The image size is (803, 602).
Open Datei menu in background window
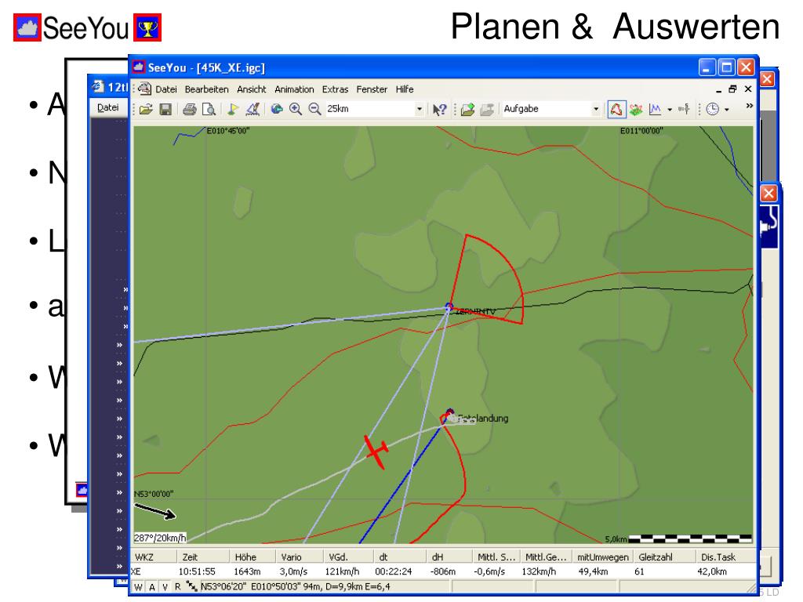coord(107,107)
